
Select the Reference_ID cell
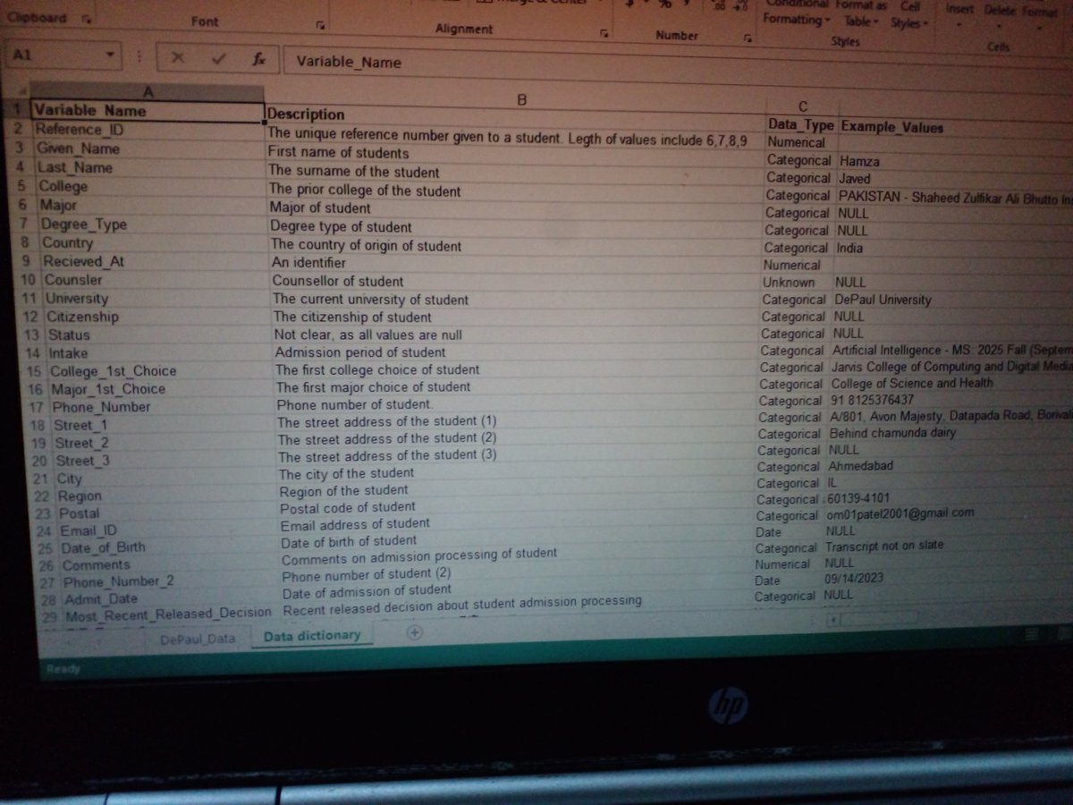pyautogui.click(x=148, y=130)
